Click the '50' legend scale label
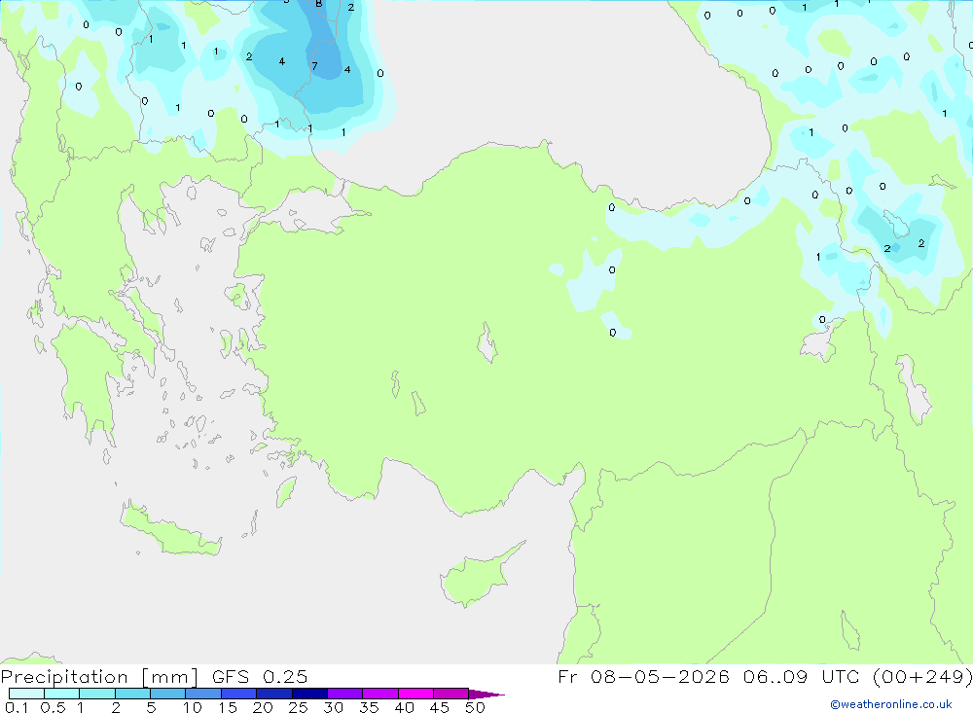Image resolution: width=973 pixels, height=713 pixels. (475, 707)
